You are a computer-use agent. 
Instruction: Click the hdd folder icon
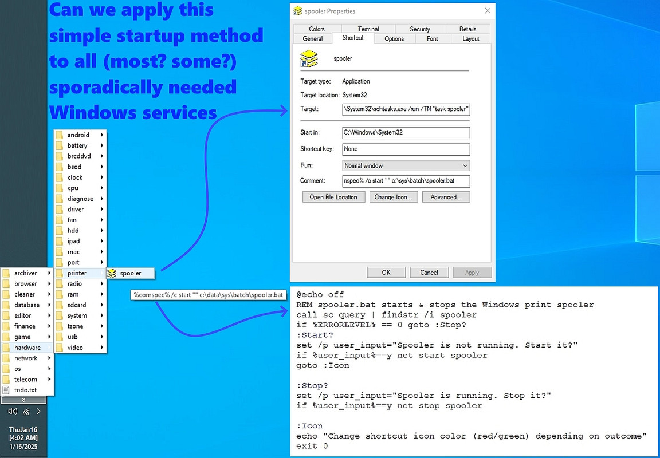(x=60, y=231)
